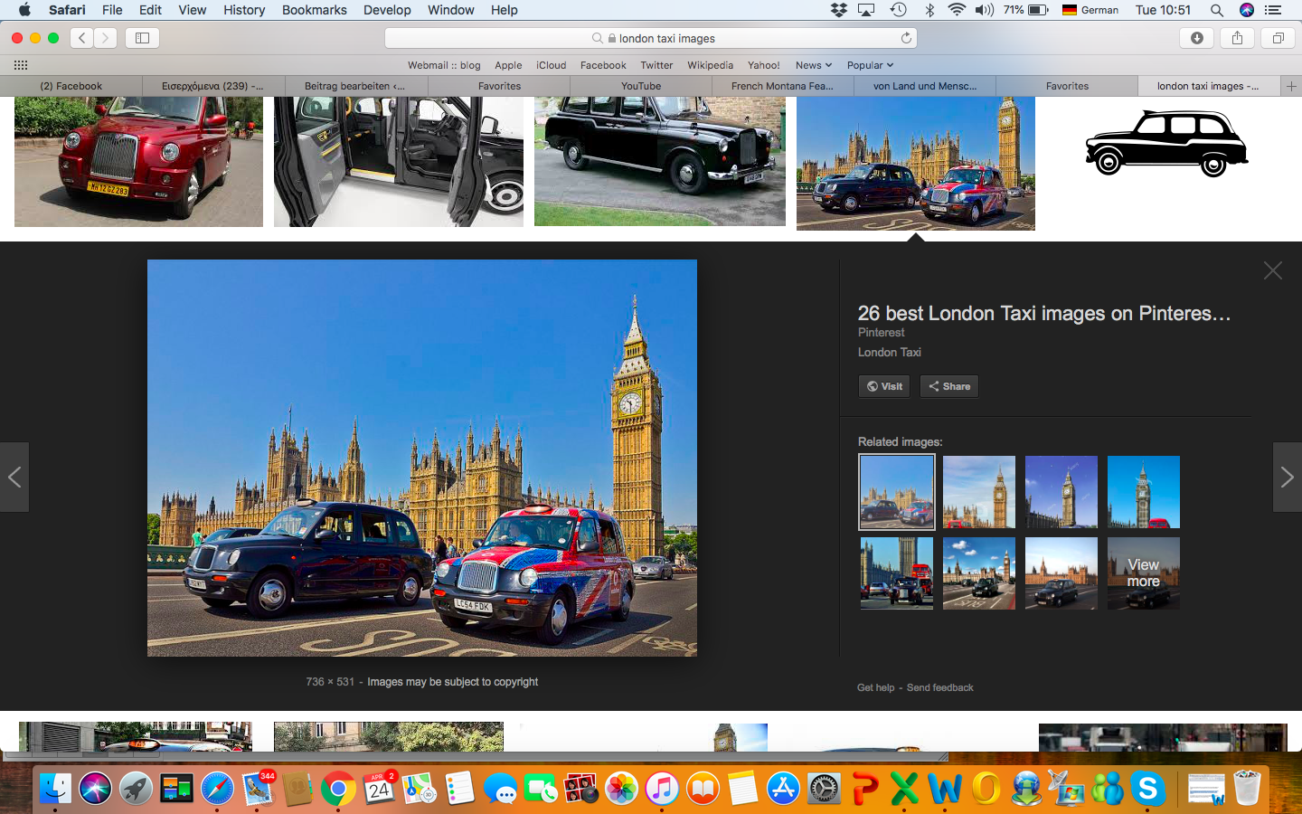Click the 'Images may be subject to copyright' text
1302x814 pixels.
pos(452,682)
